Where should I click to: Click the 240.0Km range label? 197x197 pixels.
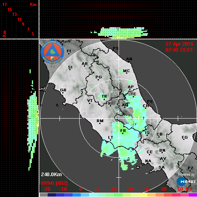tap(51, 175)
